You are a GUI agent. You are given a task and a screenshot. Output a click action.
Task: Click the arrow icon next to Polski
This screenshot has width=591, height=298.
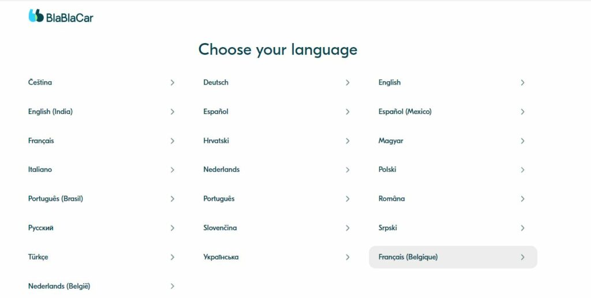(522, 170)
